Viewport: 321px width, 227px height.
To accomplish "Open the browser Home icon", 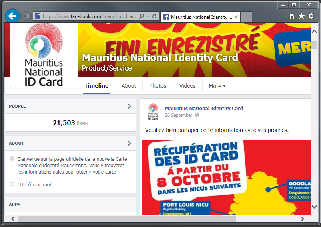I will coord(292,16).
